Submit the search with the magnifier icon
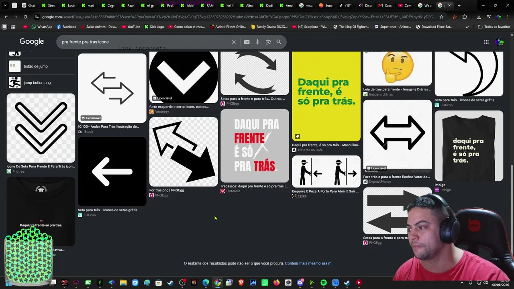This screenshot has width=514, height=289. point(279,42)
